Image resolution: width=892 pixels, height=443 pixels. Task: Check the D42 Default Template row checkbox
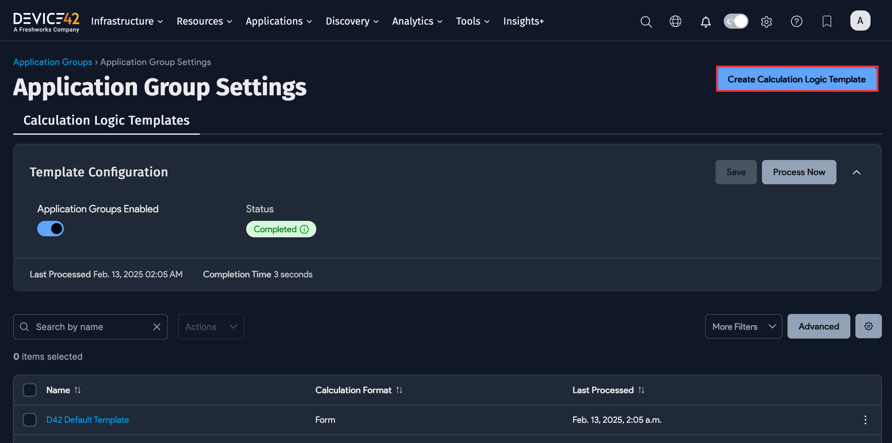pos(29,419)
